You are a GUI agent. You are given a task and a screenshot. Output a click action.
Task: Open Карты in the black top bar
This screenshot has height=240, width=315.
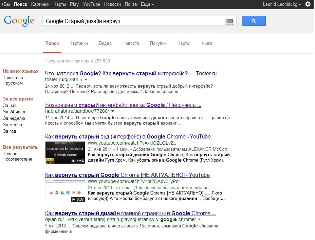coord(59,4)
